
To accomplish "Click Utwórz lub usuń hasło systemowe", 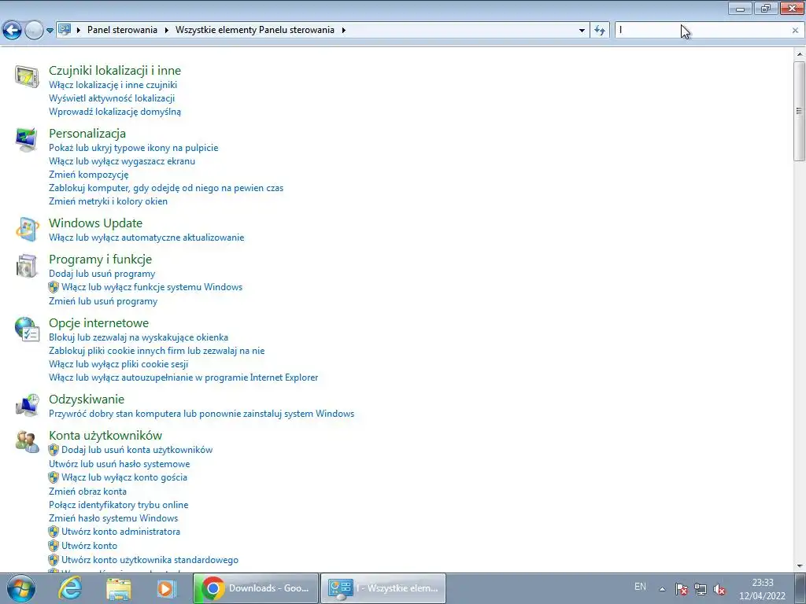I will [120, 464].
